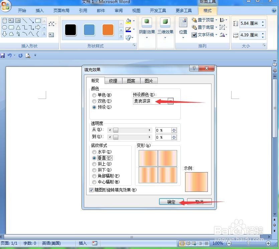Viewport: 279px width, 249px height.
Task: Click the Office button logo
Action: click(5, 6)
